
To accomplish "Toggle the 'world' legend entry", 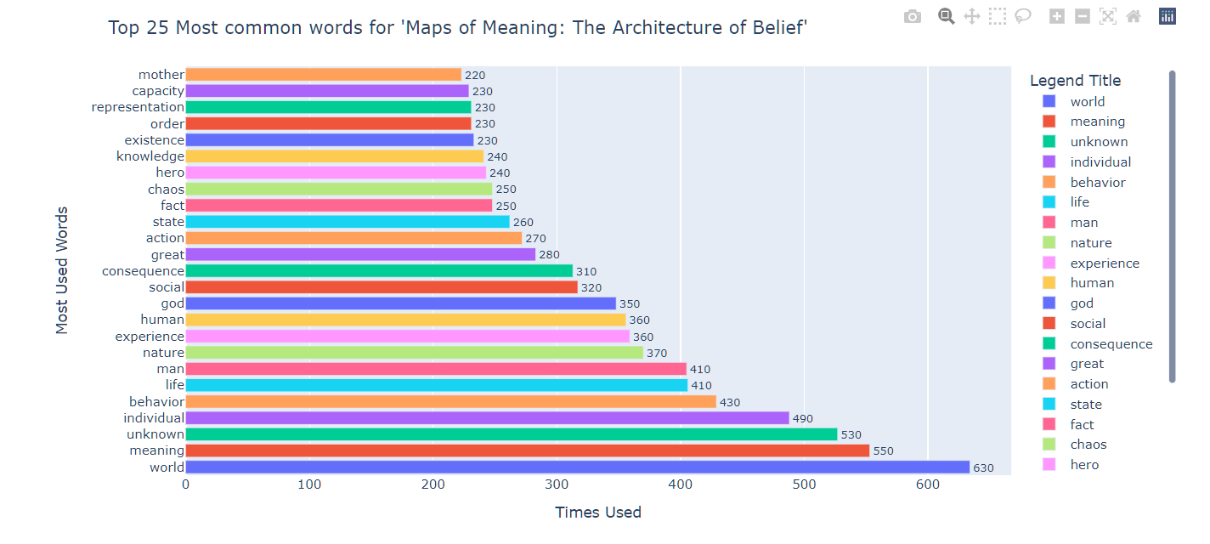I will coord(1087,102).
